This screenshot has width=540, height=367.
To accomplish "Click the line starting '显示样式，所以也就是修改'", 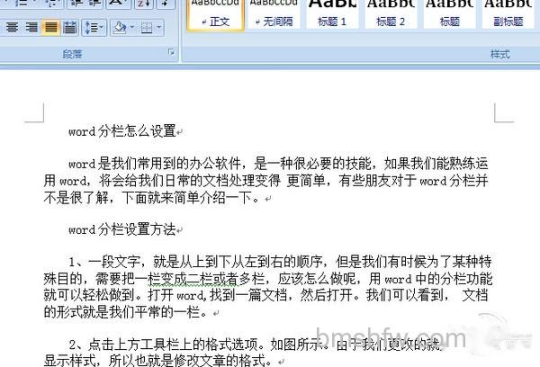I will [x=158, y=361].
